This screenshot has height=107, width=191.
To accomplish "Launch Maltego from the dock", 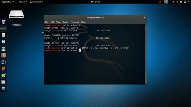I will click(x=3, y=62).
